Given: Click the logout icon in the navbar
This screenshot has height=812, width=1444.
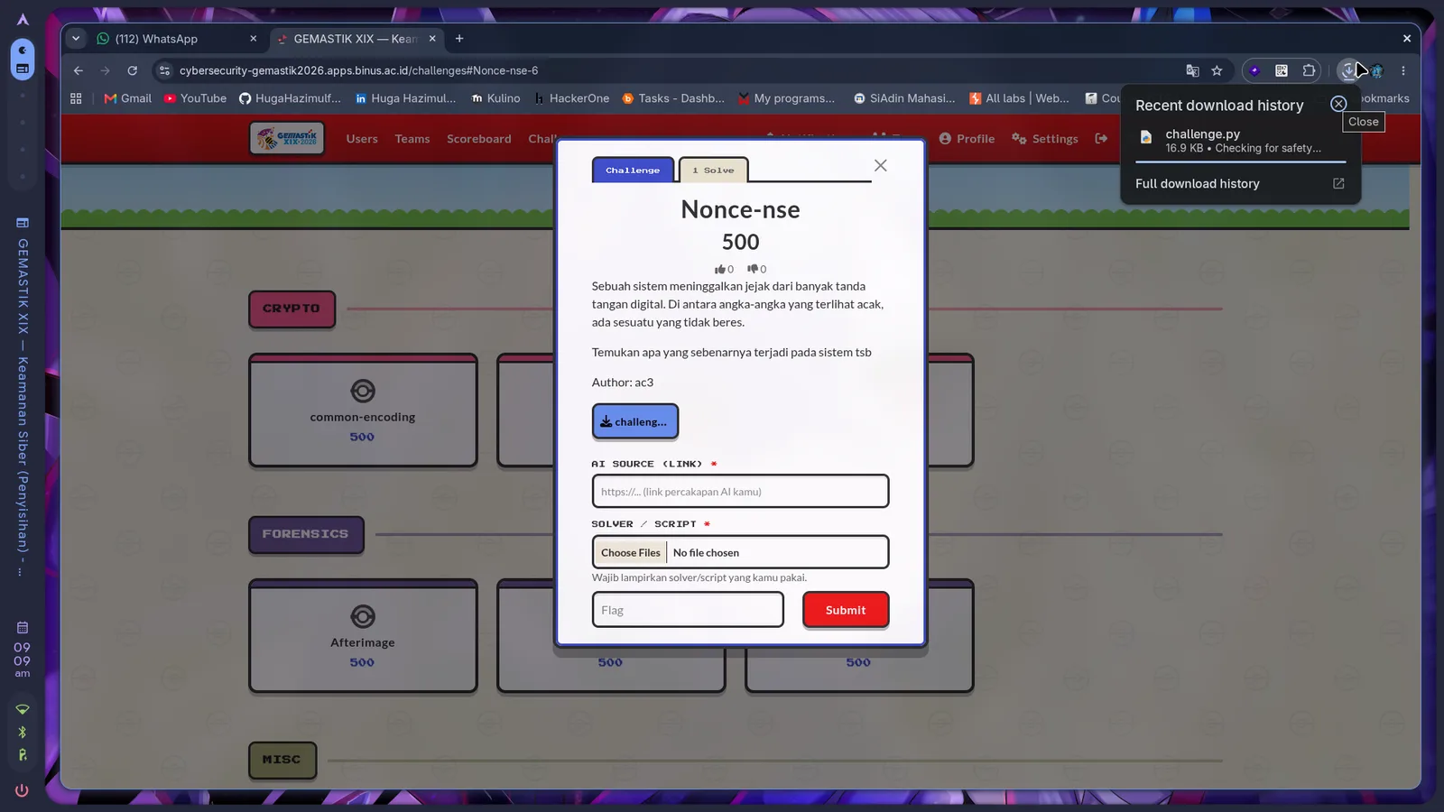Looking at the screenshot, I should pyautogui.click(x=1101, y=138).
